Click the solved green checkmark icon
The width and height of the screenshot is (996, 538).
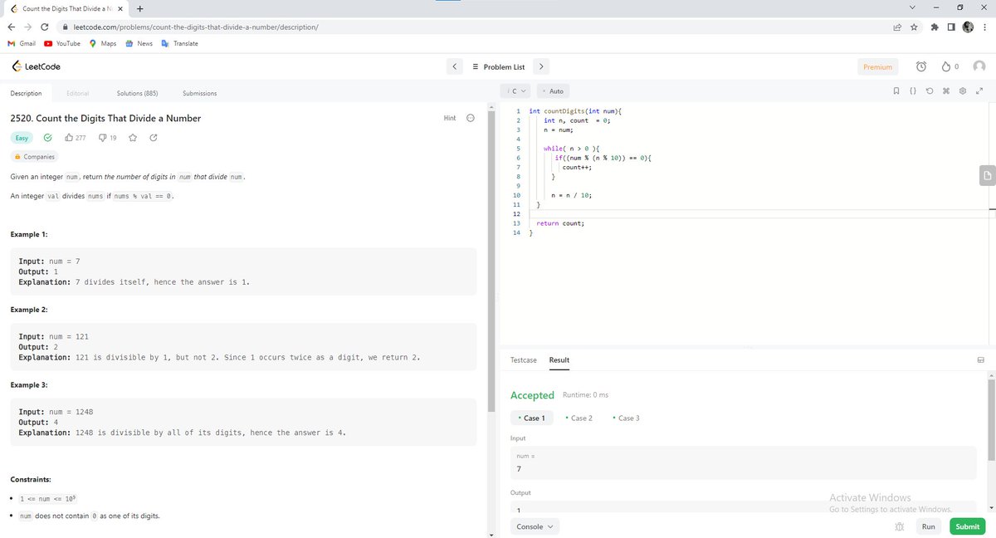pyautogui.click(x=48, y=137)
